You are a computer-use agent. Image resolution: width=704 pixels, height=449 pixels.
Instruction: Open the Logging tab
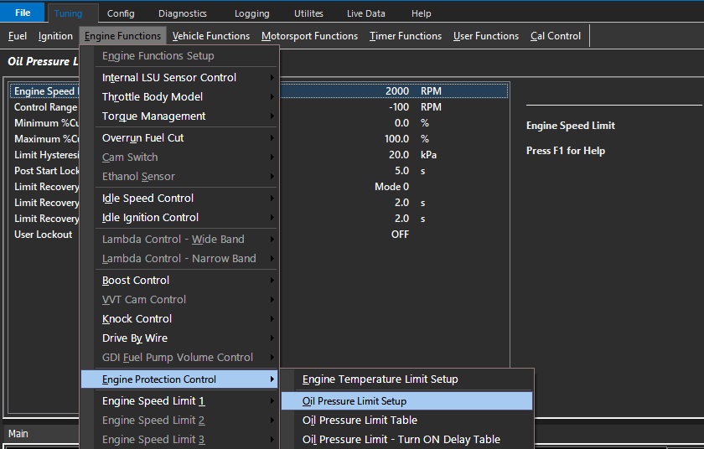pos(251,13)
